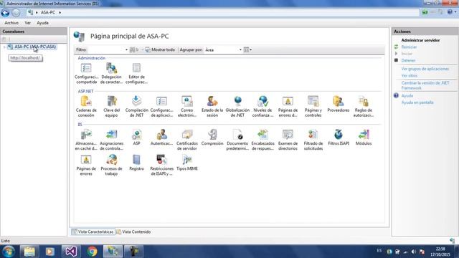Screen dimensions: 459x258
Task: Open the Ayuda menu
Action: tap(43, 23)
